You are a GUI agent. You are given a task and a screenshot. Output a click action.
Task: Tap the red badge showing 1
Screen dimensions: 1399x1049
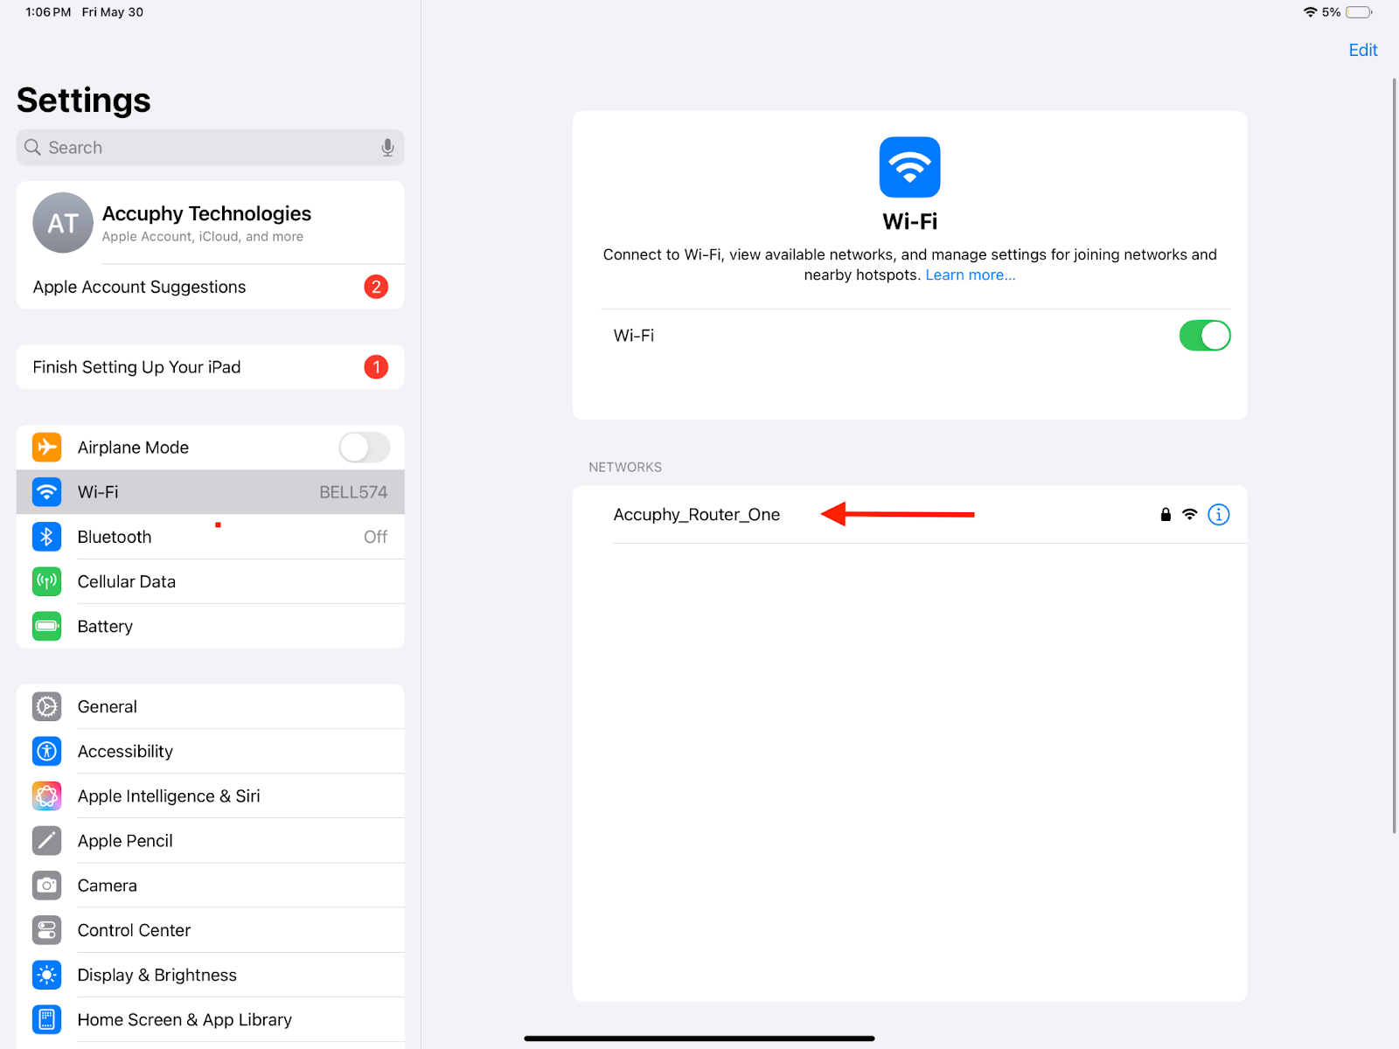pos(376,367)
